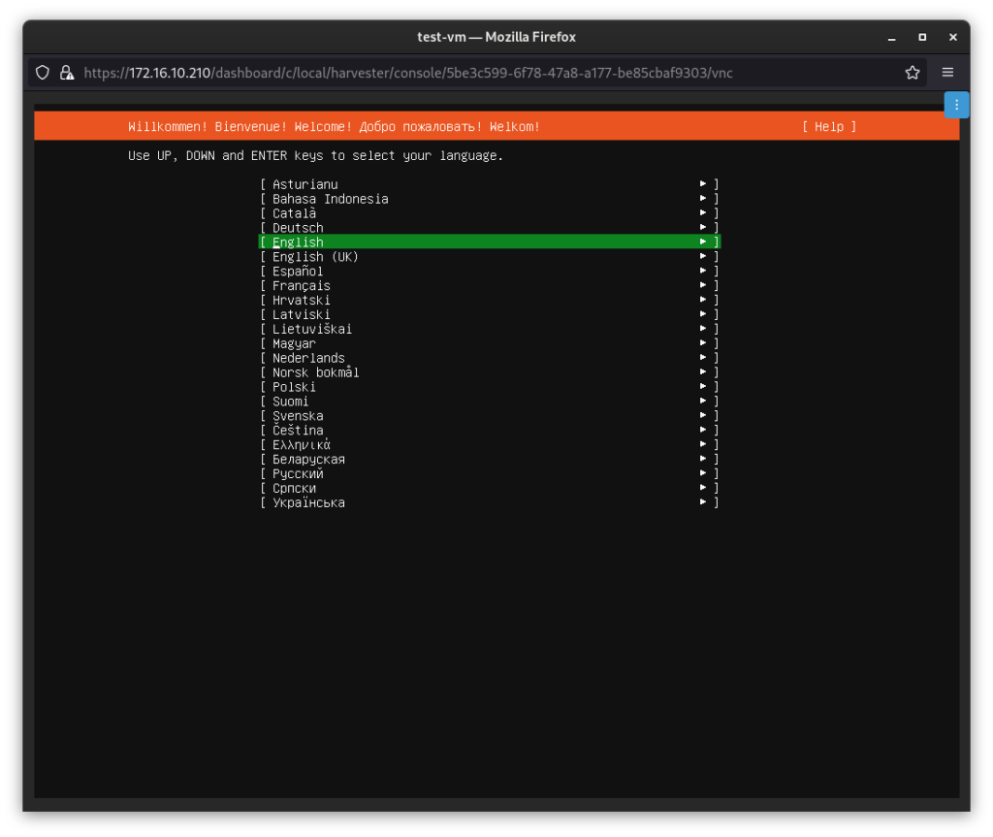The height and width of the screenshot is (837, 993).
Task: Click the Firefox tracking protection shield icon
Action: 43,73
